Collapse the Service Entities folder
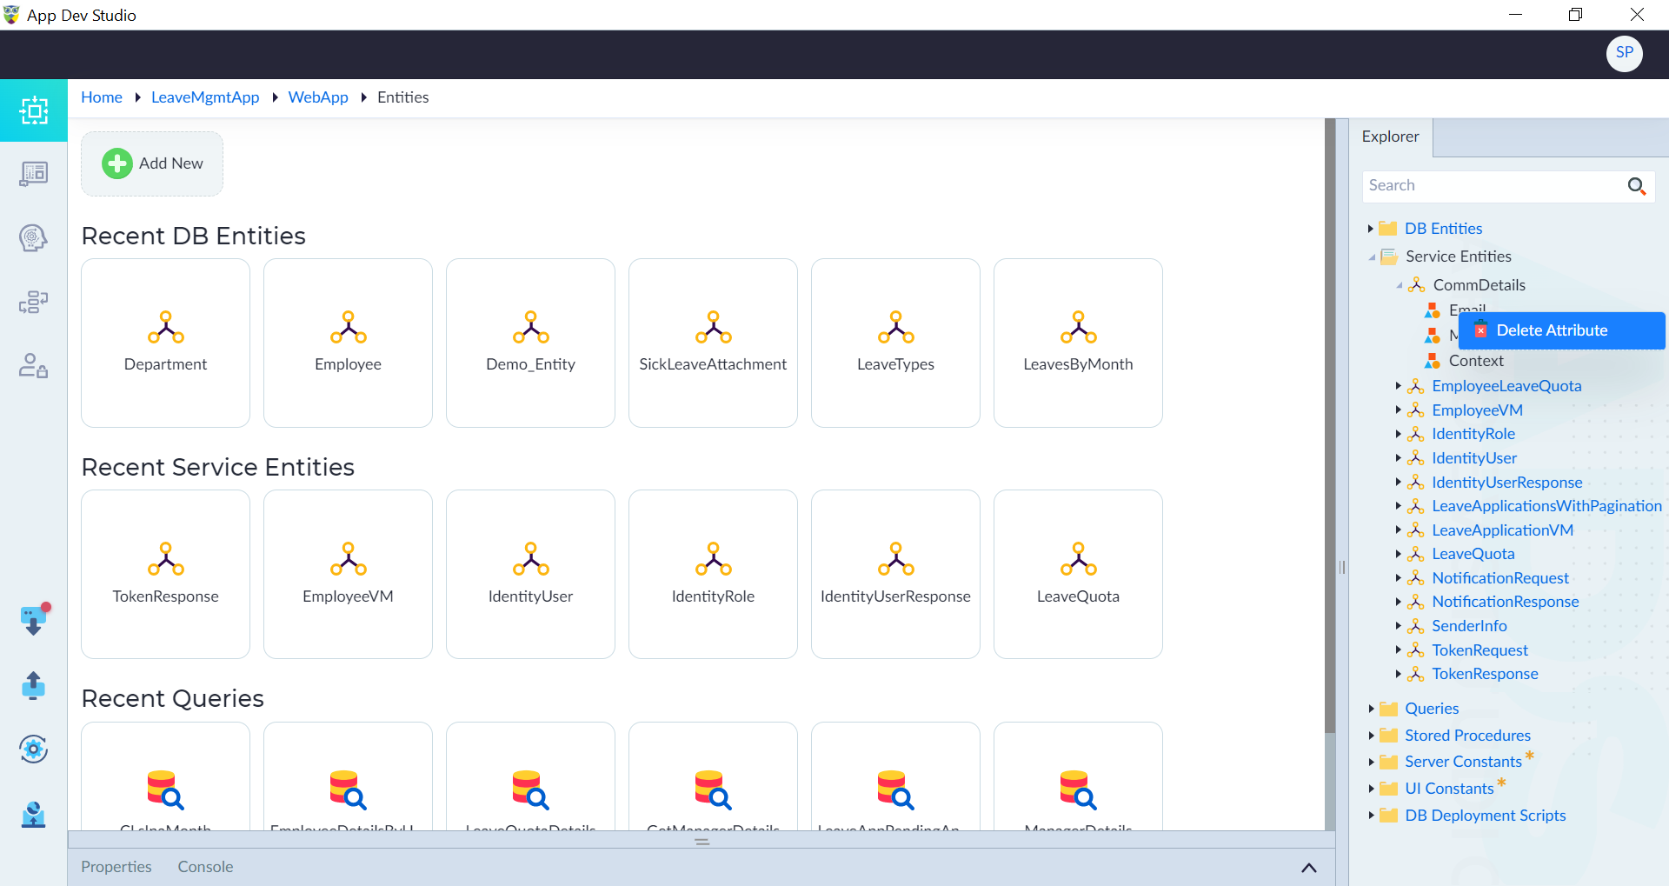Image resolution: width=1669 pixels, height=886 pixels. (1372, 256)
